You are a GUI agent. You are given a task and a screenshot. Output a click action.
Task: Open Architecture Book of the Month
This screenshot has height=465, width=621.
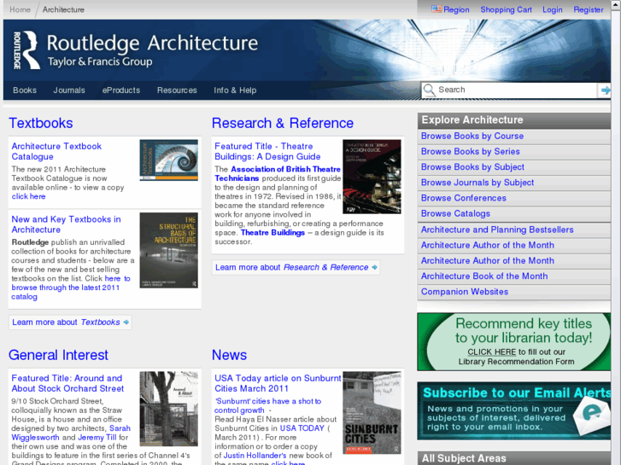(x=483, y=276)
